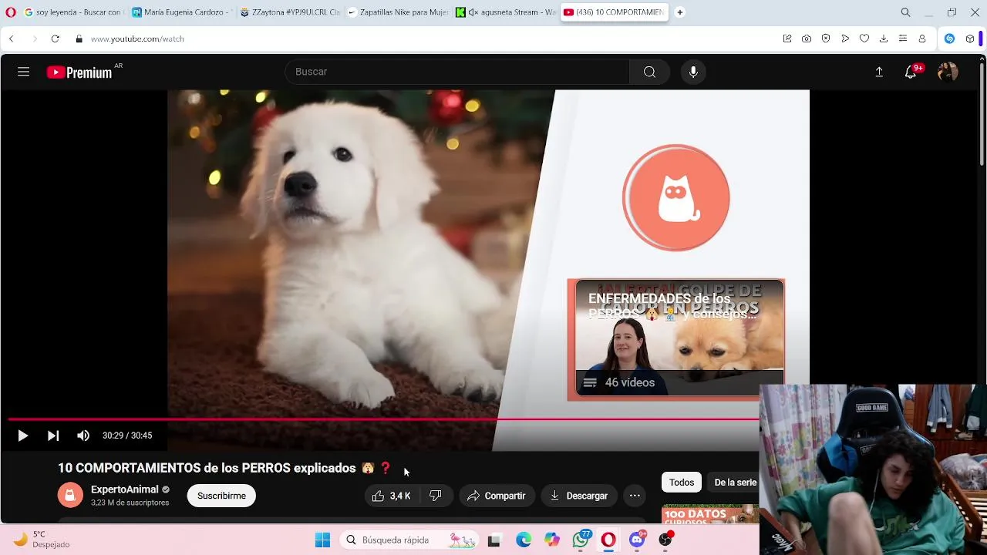
Task: Focus the Buscar search field
Action: click(x=457, y=72)
